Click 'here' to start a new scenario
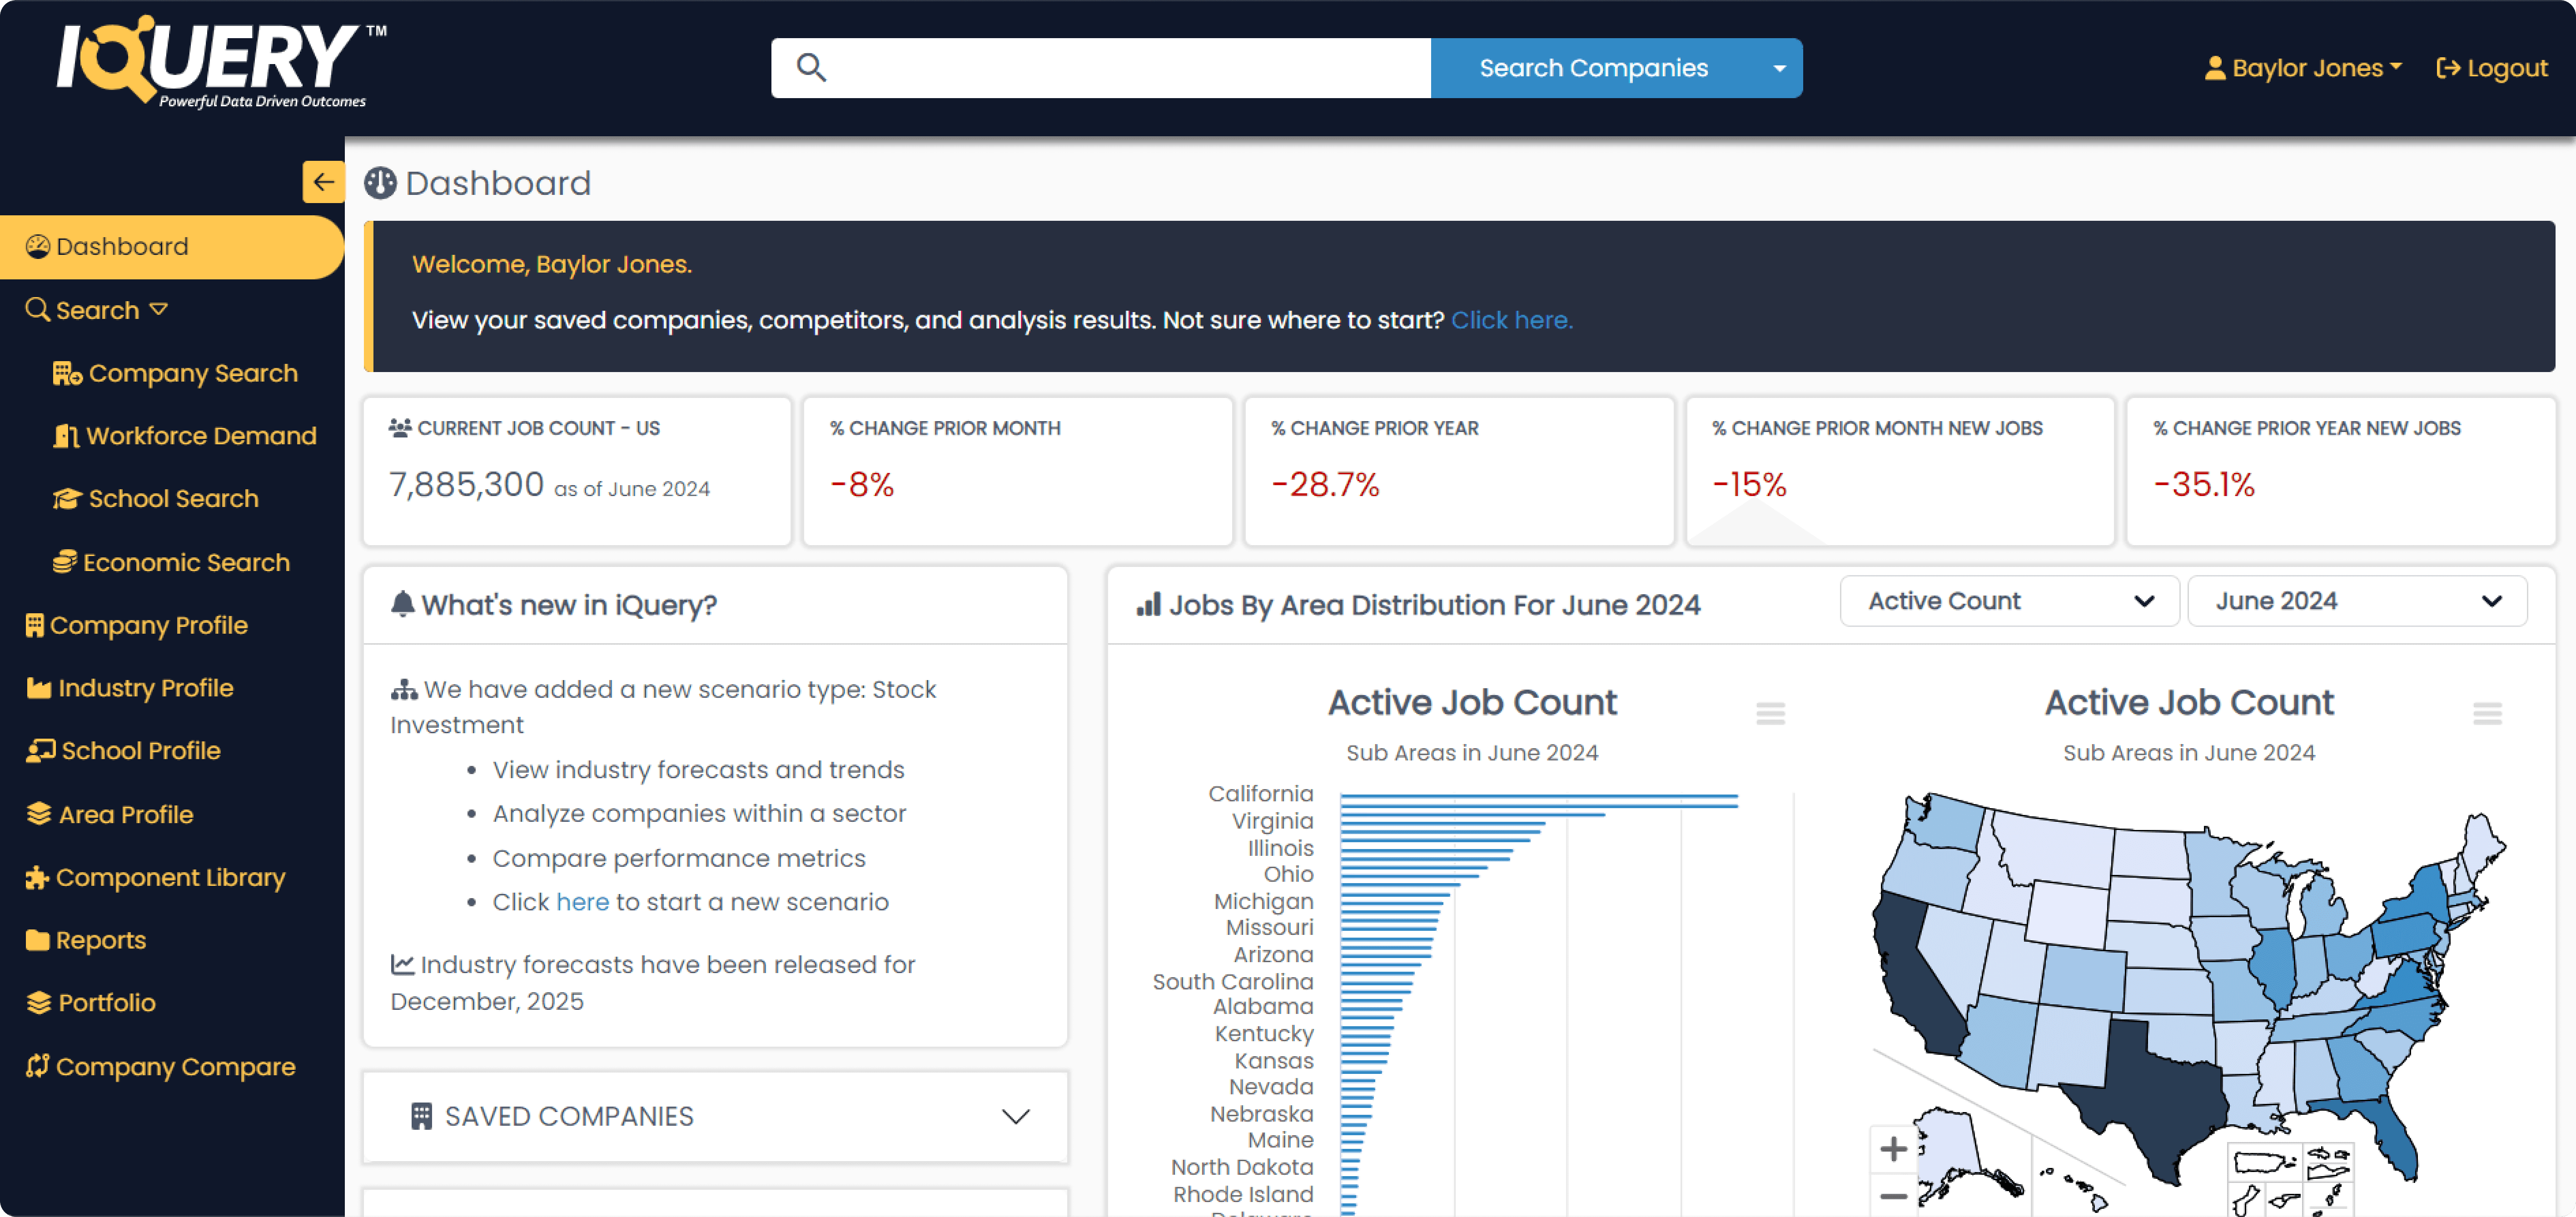Viewport: 2576px width, 1217px height. point(583,902)
